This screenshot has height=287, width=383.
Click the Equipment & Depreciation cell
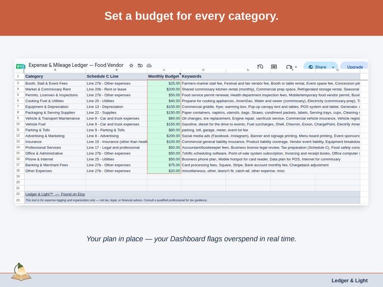point(55,107)
